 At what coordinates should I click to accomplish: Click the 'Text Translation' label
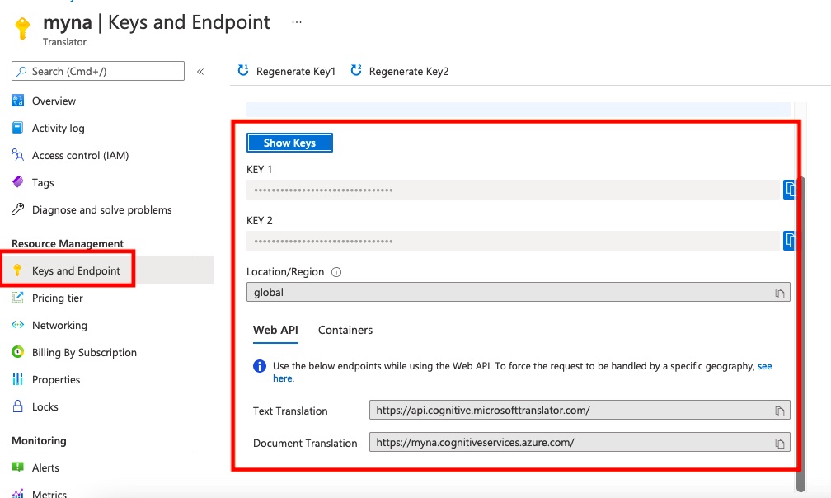tap(290, 411)
